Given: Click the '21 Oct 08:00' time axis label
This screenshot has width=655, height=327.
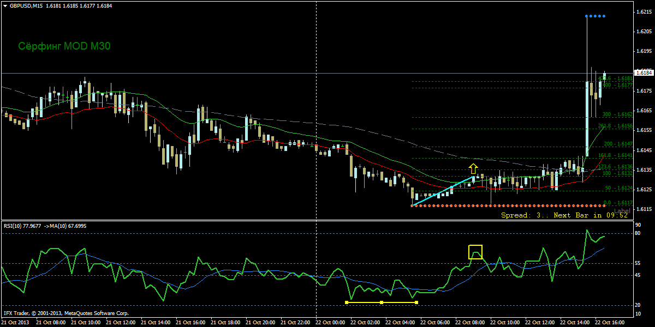Looking at the screenshot, I should point(51,322).
